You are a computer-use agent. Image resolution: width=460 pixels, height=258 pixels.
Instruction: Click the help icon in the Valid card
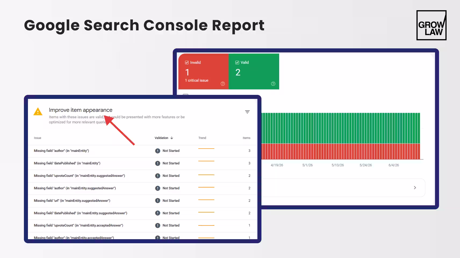coord(273,84)
